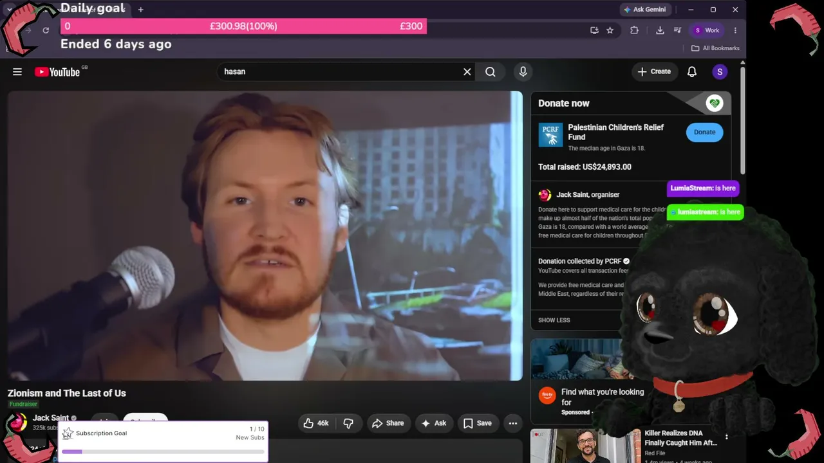
Task: Bookmark this page with the star
Action: (610, 30)
